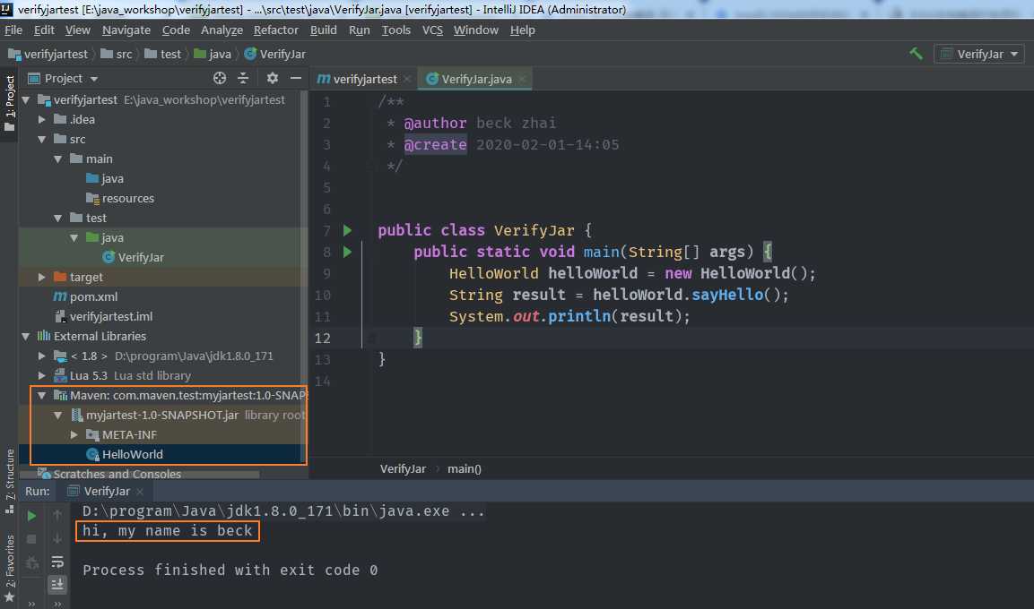Open the Build menu
This screenshot has height=609, width=1034.
(323, 30)
